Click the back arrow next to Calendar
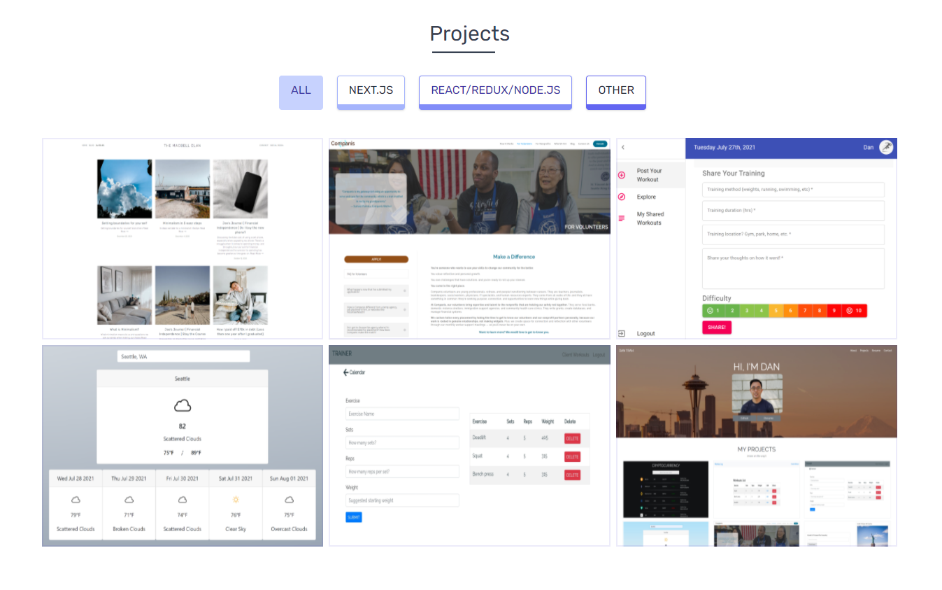Screen dimensions: 942x590 pos(346,372)
